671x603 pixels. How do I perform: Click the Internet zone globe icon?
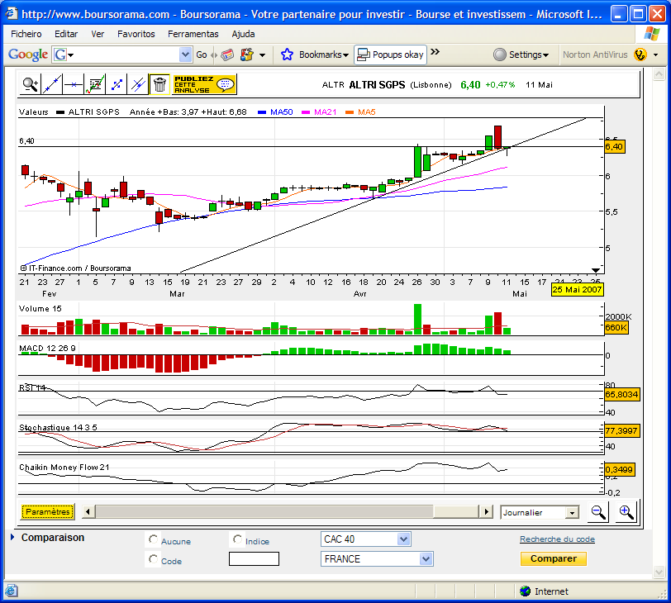pos(525,591)
